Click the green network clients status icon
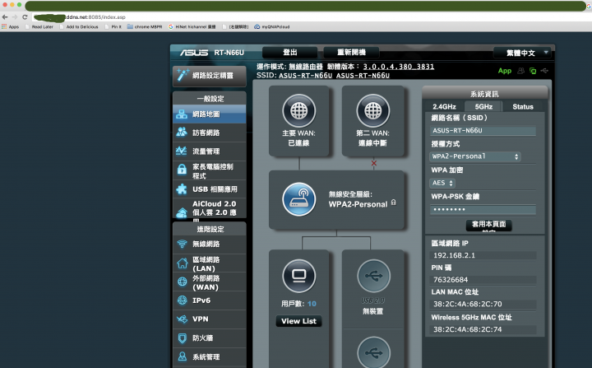The height and width of the screenshot is (368, 592). 533,71
